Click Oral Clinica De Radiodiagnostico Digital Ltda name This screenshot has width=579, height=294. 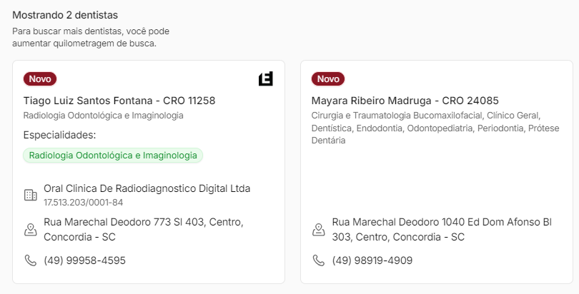[147, 188]
